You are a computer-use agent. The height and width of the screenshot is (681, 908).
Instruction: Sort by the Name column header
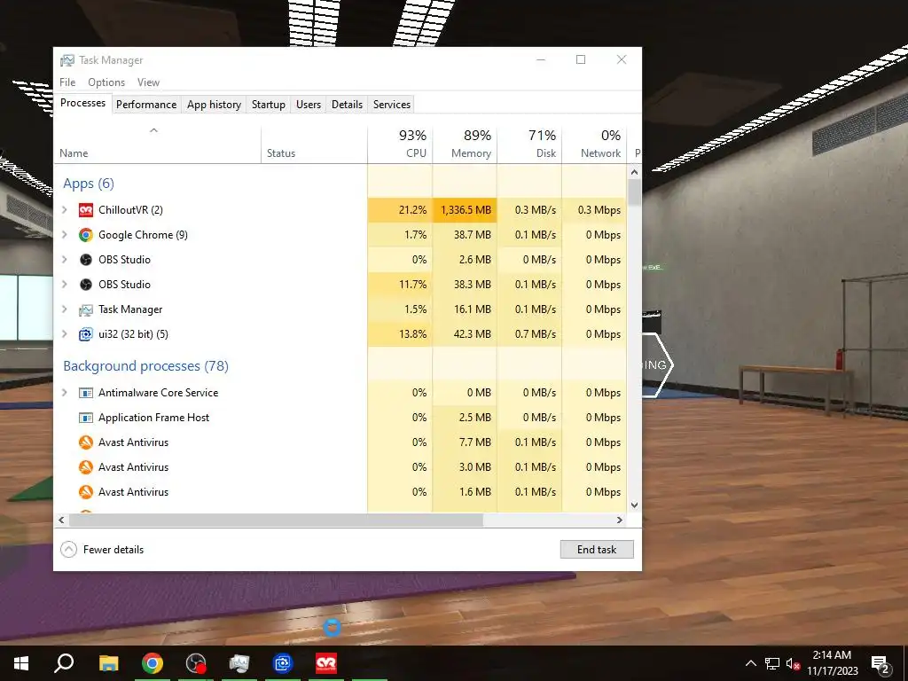click(157, 145)
